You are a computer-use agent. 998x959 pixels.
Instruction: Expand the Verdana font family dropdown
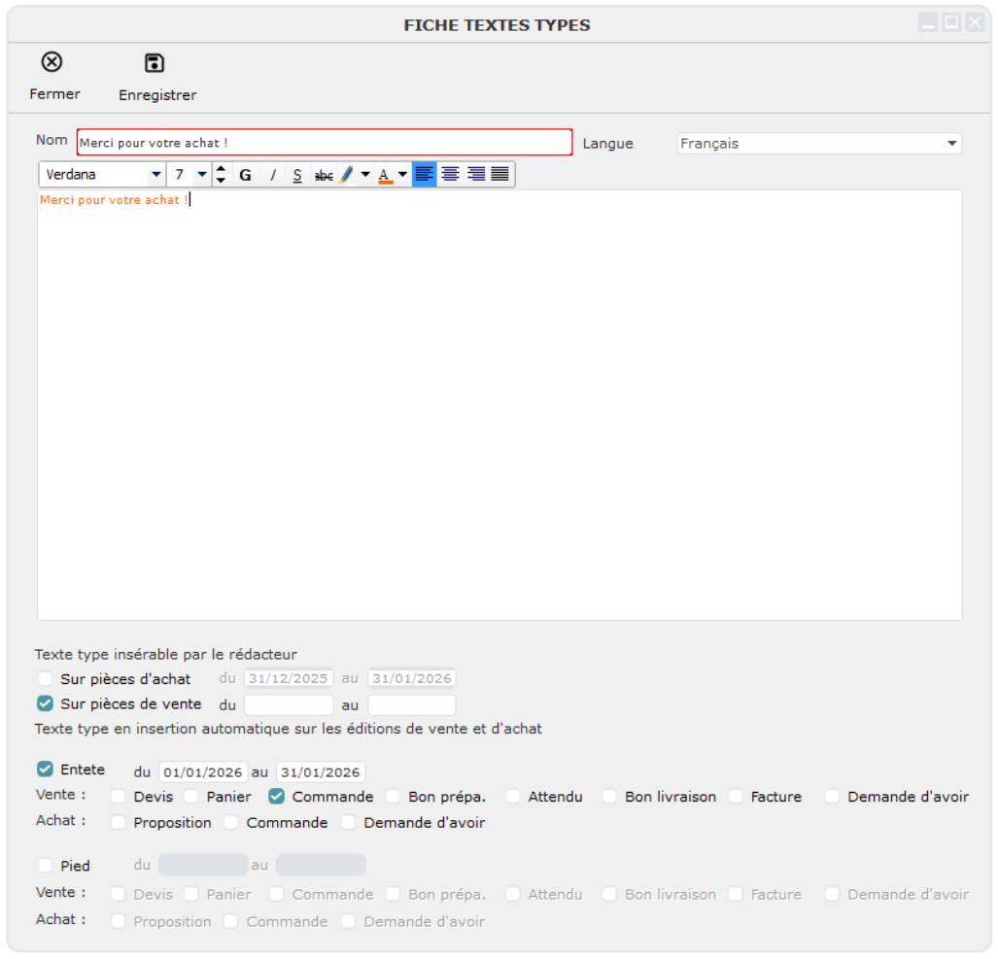pos(155,175)
